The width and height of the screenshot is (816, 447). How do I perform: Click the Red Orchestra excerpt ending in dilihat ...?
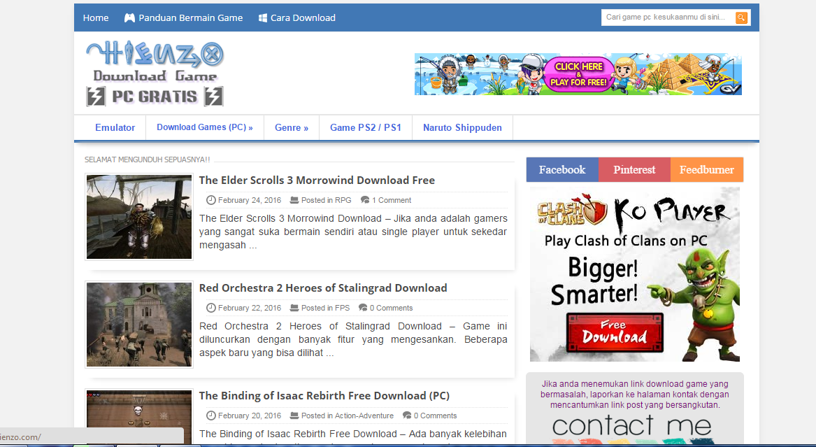353,339
